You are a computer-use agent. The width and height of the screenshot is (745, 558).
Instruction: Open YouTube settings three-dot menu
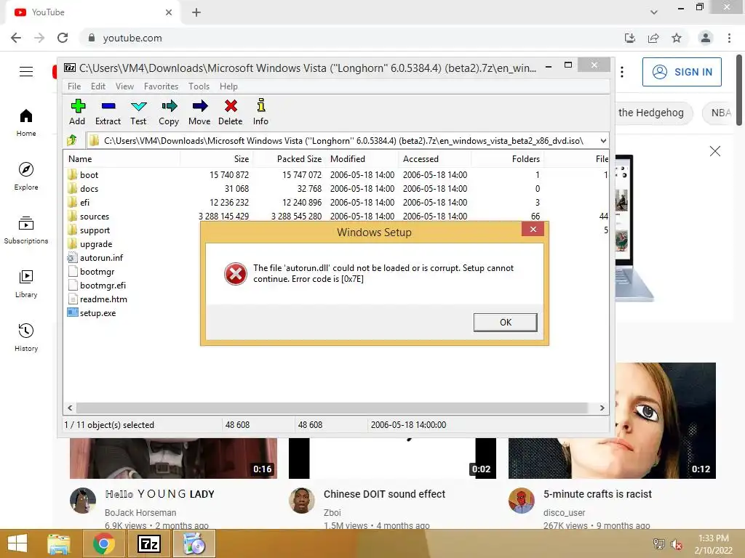(622, 72)
